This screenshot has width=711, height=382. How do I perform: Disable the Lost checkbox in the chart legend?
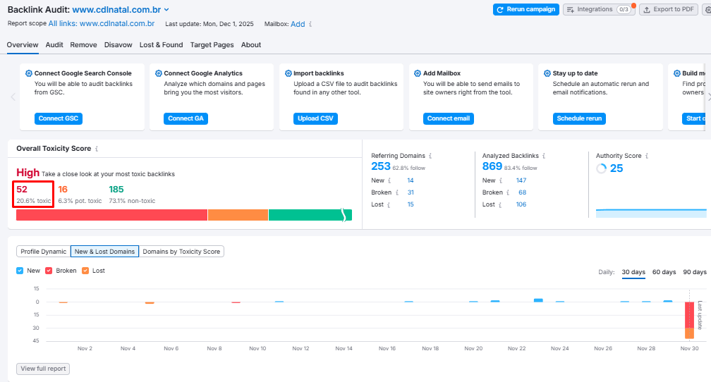pos(85,271)
